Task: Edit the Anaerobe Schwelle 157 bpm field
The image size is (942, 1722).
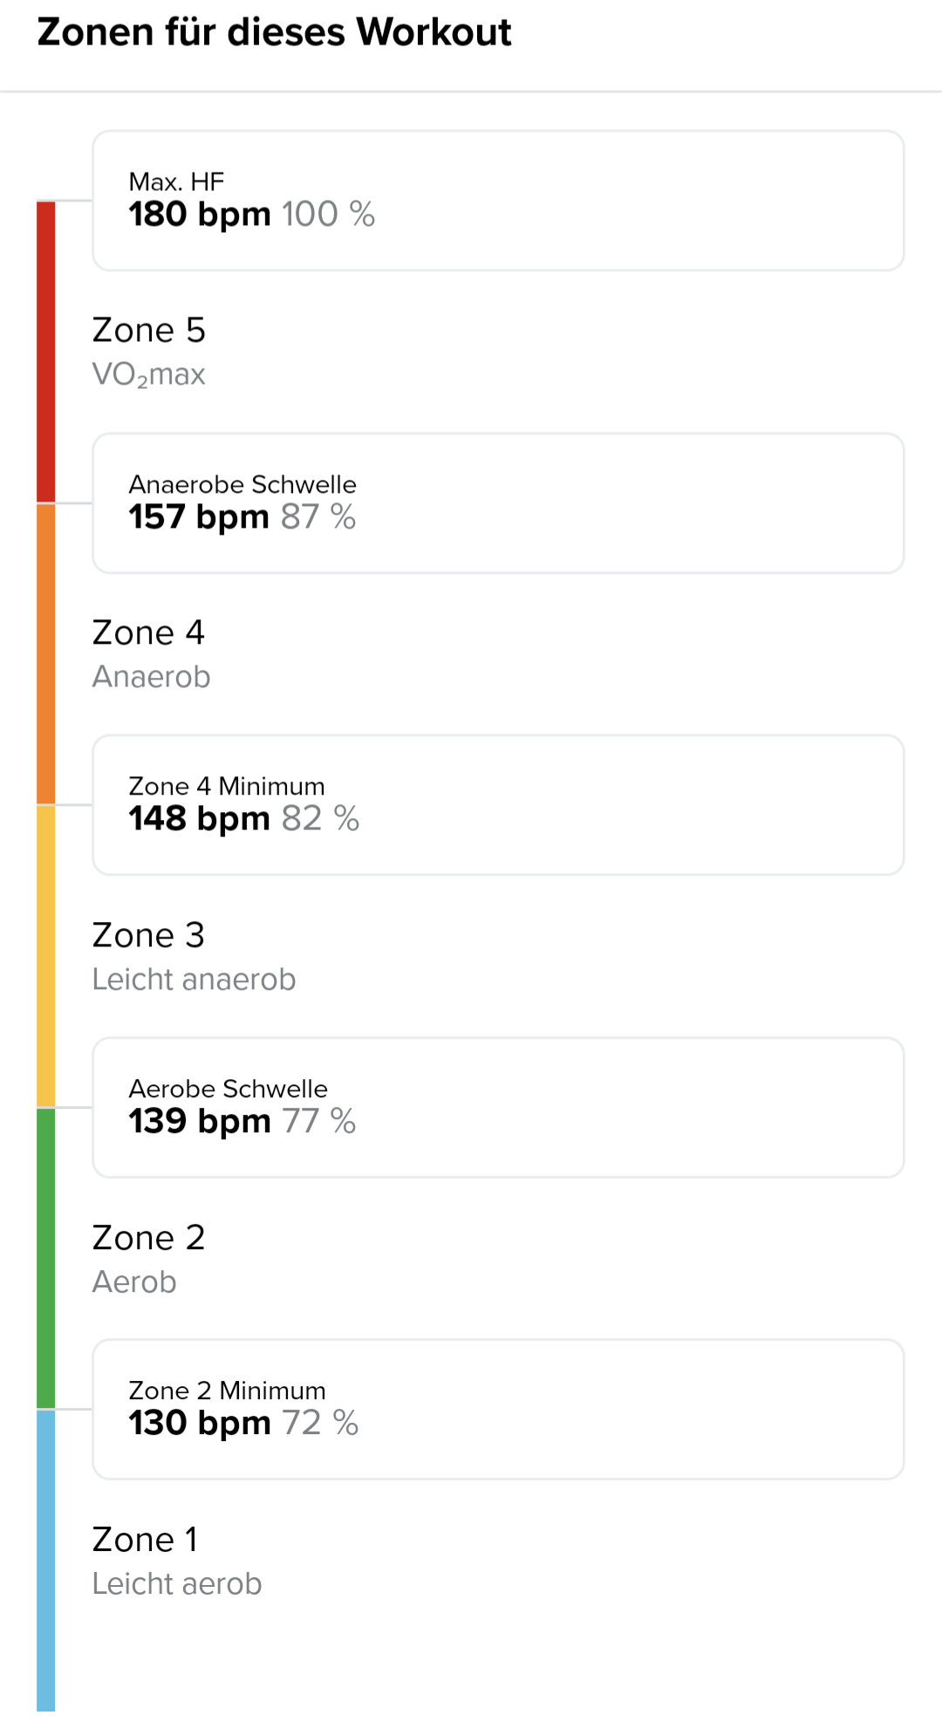Action: click(x=498, y=503)
